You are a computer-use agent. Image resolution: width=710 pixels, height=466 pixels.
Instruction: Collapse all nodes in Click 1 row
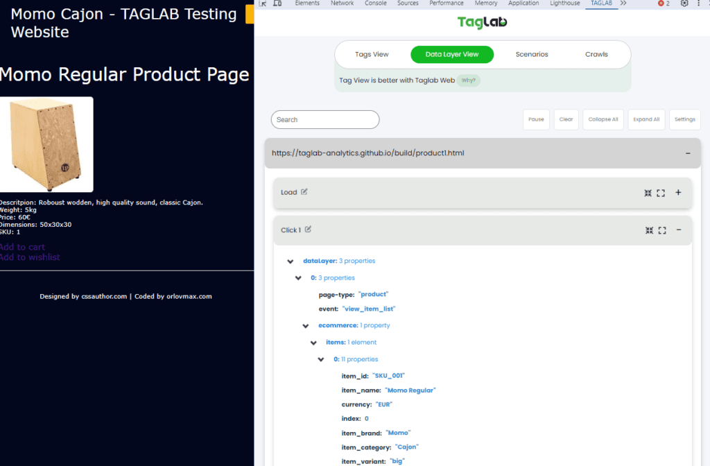[649, 230]
